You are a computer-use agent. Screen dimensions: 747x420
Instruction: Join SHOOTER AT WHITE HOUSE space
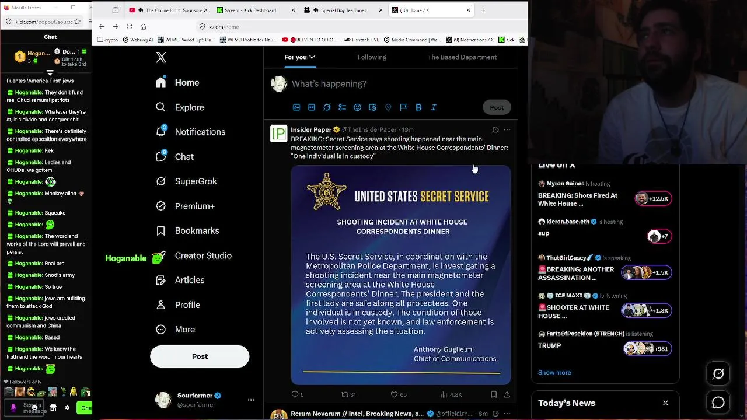[x=605, y=306]
